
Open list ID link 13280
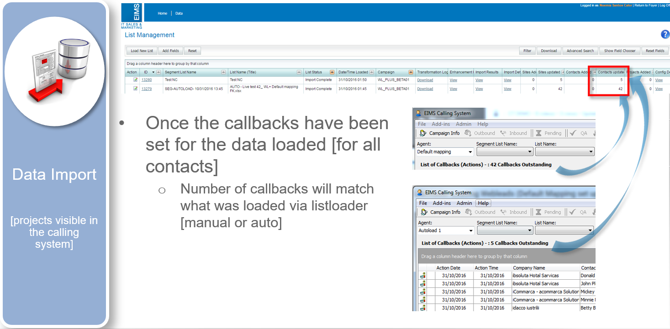(147, 80)
